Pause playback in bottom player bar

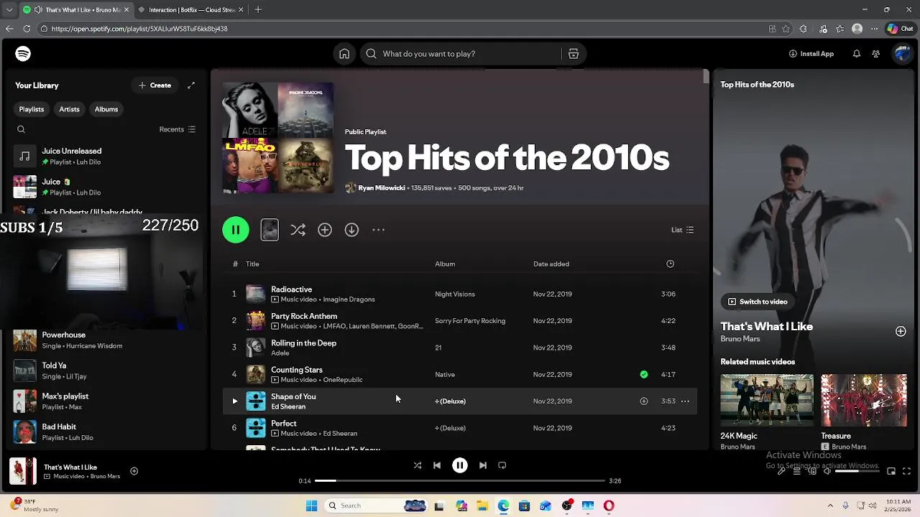pyautogui.click(x=460, y=465)
